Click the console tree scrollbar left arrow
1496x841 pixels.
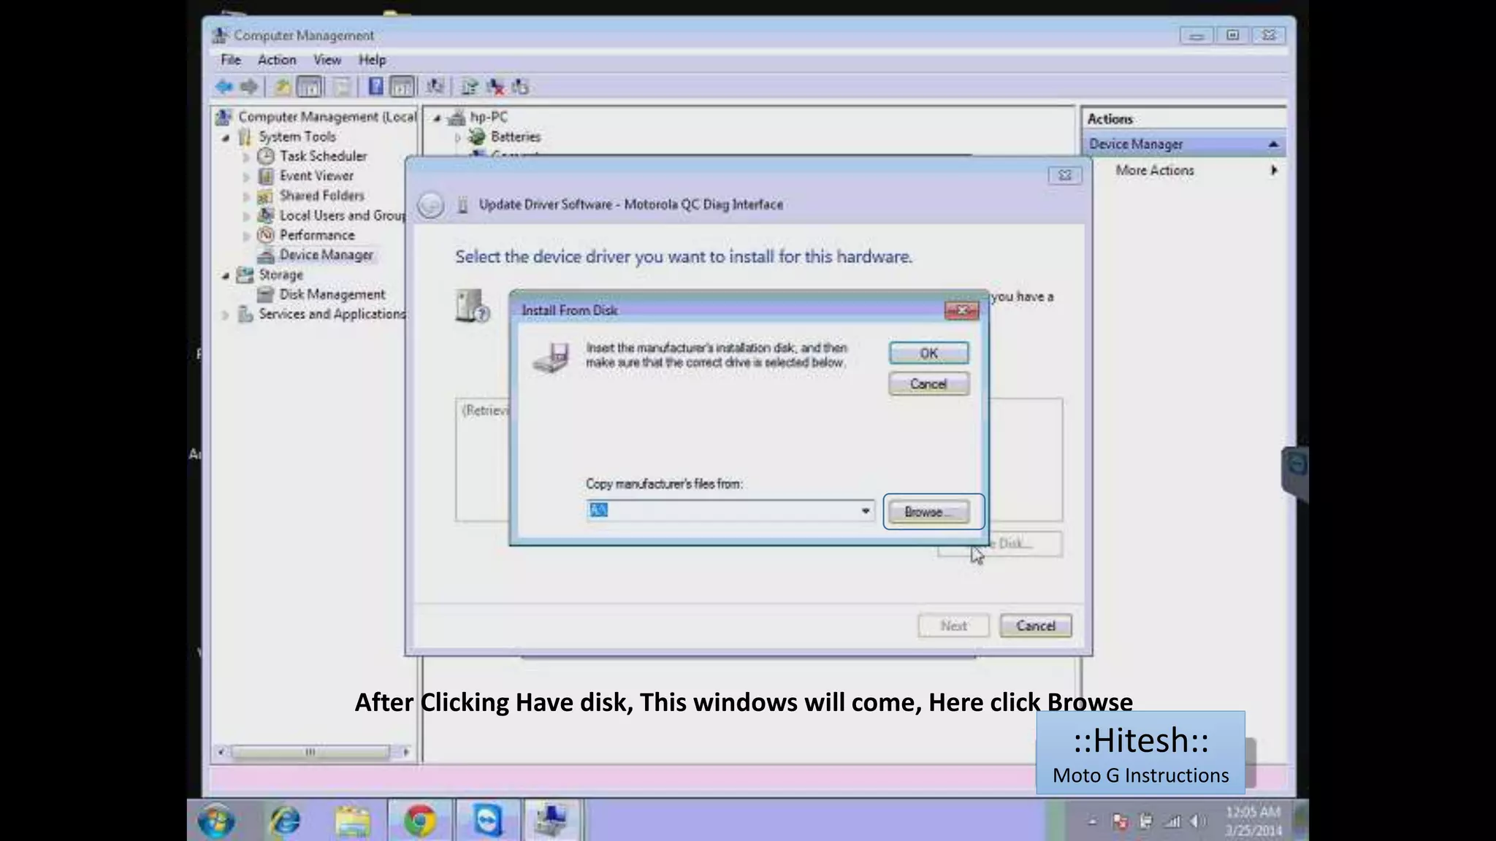pyautogui.click(x=221, y=752)
